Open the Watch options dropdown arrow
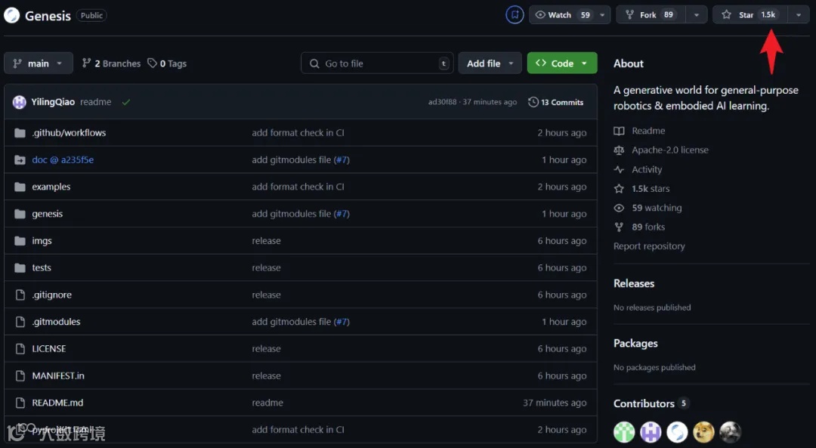 [603, 14]
